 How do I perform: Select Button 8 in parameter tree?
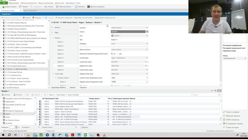[x=60, y=70]
